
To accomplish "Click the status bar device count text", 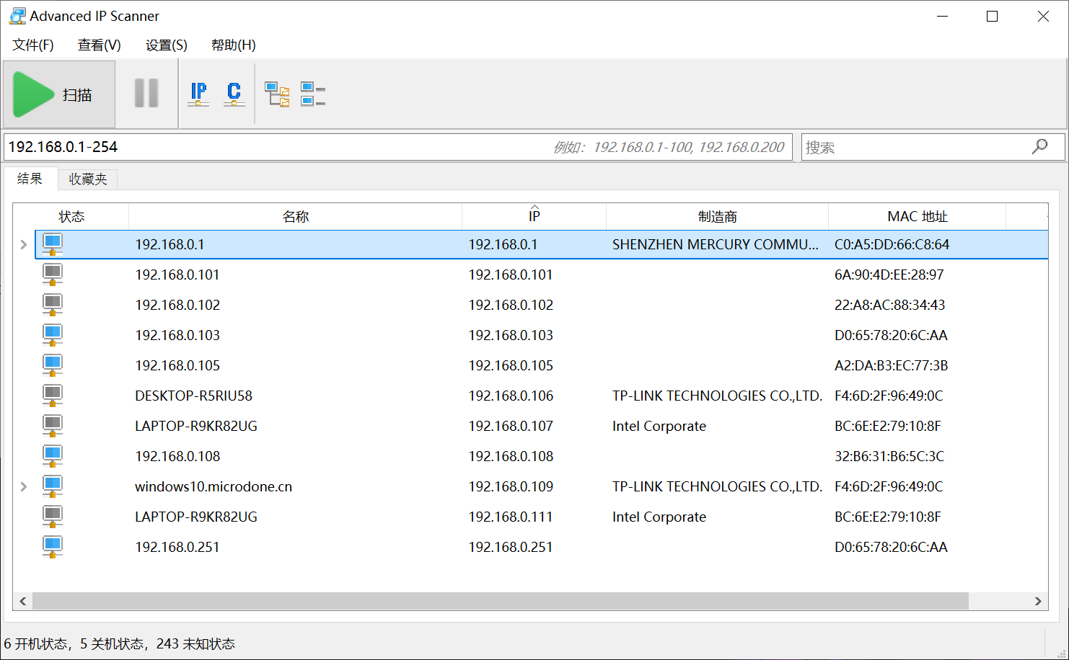I will (120, 643).
